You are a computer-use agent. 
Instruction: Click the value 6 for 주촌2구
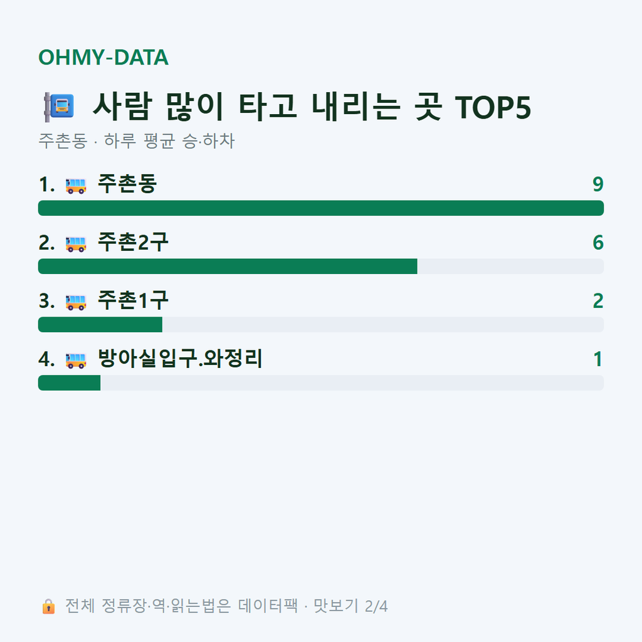(x=598, y=243)
